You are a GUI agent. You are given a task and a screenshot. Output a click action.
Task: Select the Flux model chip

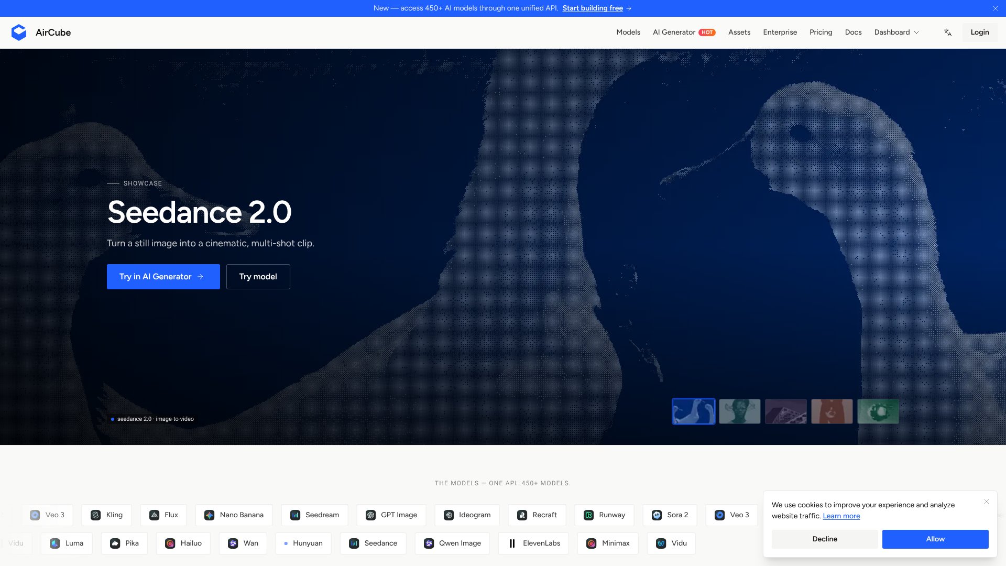point(163,515)
